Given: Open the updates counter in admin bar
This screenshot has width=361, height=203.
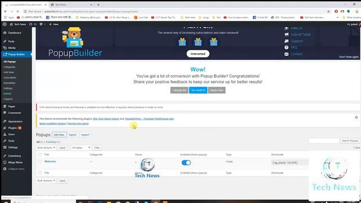Looking at the screenshot, I should pyautogui.click(x=33, y=24).
